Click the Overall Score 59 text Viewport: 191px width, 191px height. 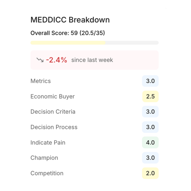pos(68,33)
